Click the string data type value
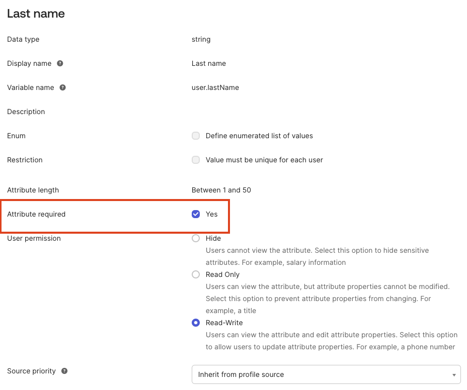 (201, 39)
